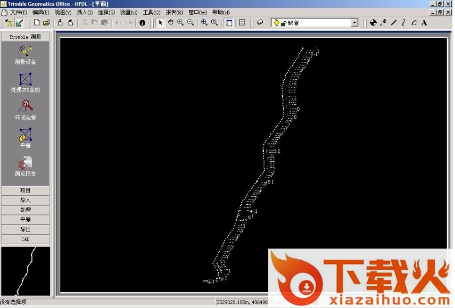Select the text annotation A tool
This screenshot has width=455, height=308.
(424, 23)
